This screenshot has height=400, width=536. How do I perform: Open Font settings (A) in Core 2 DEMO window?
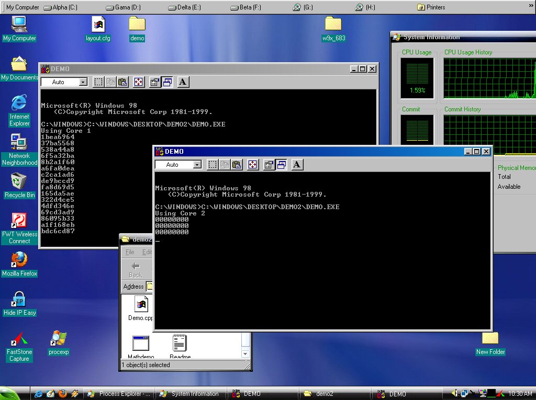[x=297, y=165]
